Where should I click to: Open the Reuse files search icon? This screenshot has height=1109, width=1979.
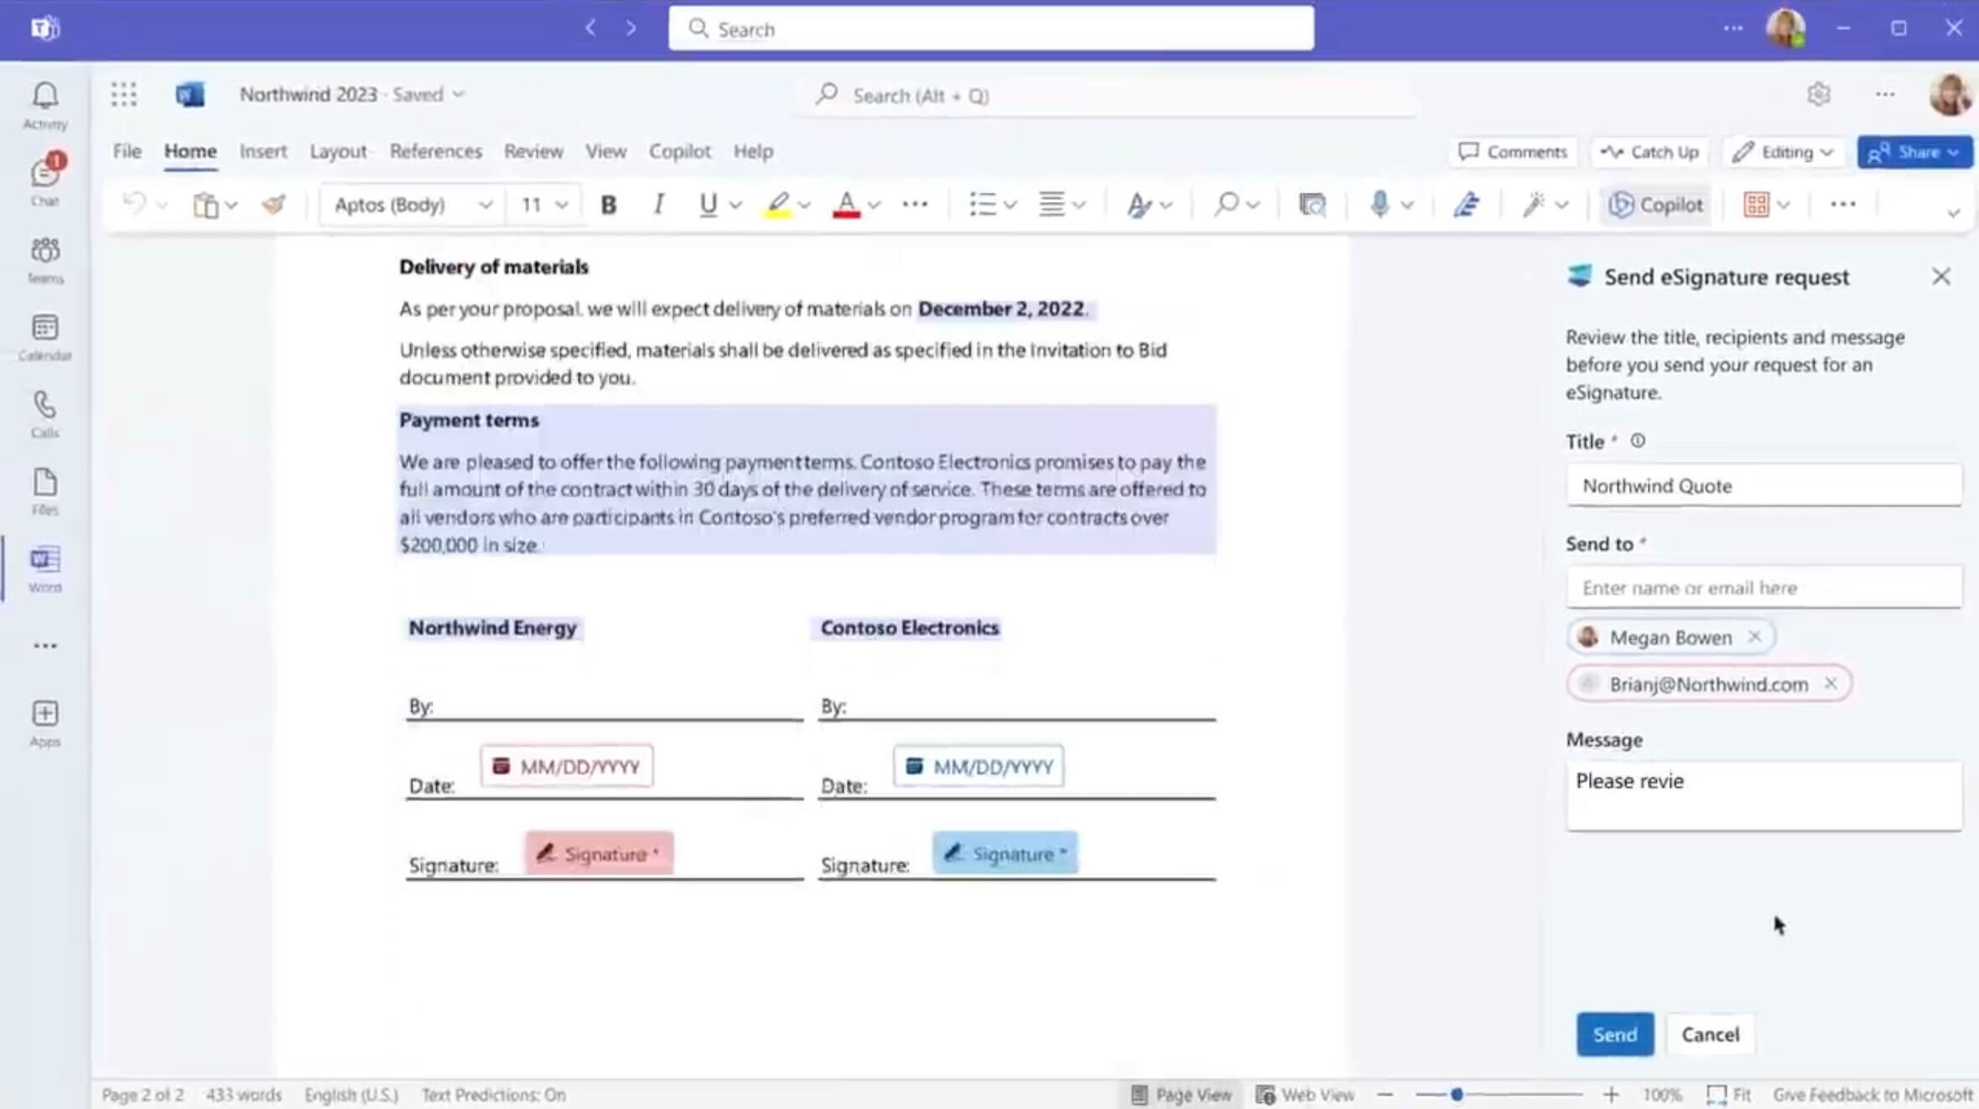(x=1312, y=204)
